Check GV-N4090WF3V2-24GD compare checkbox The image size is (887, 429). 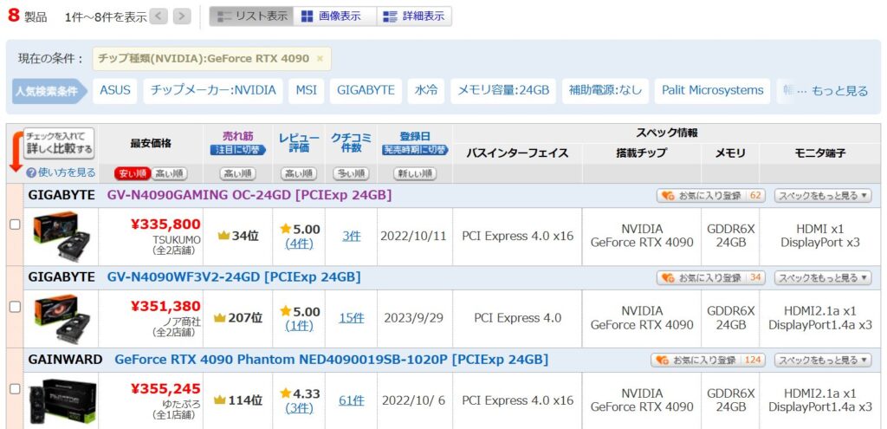[x=15, y=307]
